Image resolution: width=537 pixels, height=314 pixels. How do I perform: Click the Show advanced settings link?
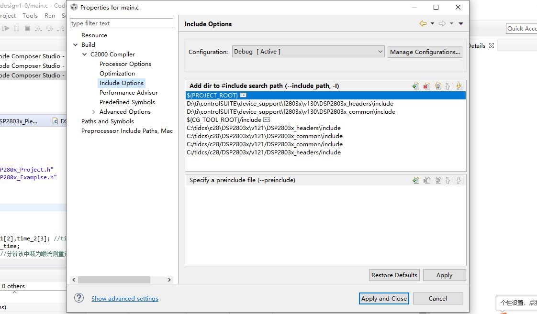(124, 299)
